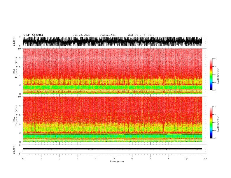Click the "8" tick on the time axis
This screenshot has height=178, width=231.
coord(169,159)
